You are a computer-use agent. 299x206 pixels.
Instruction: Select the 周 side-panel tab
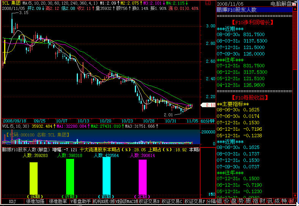pos(248,201)
